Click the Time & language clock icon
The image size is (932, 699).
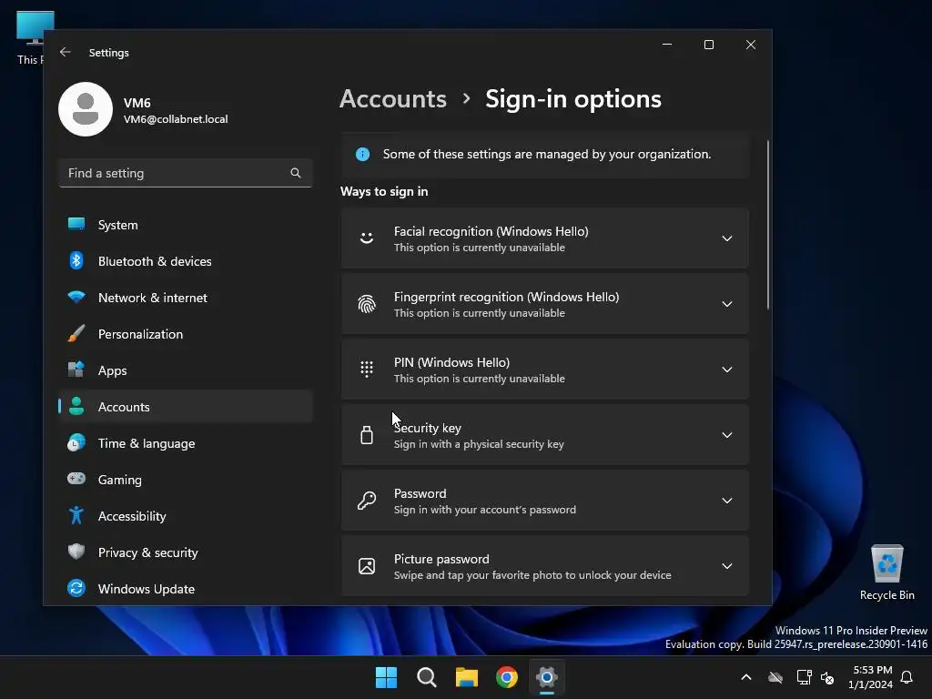point(76,443)
